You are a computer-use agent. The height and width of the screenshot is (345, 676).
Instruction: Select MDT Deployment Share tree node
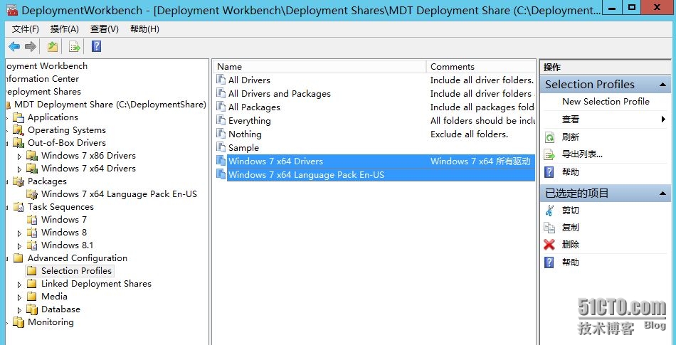click(110, 105)
